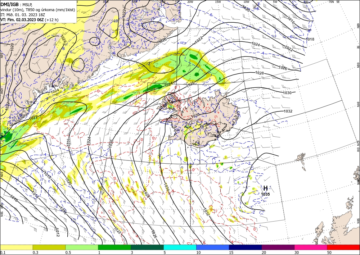Click the dark teal 3–5 legend swatch
The height and width of the screenshot is (255, 360).
click(x=147, y=247)
